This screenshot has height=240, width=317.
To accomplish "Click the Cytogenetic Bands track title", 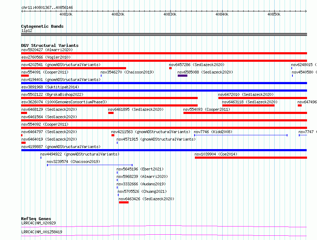I will click(x=42, y=26).
